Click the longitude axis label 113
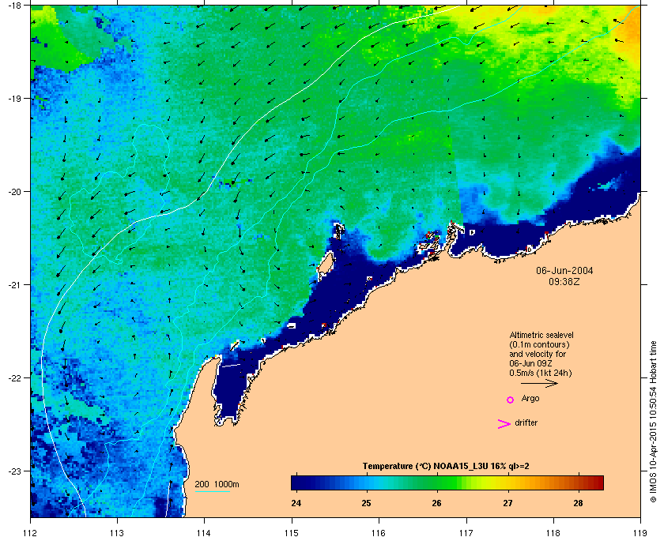The width and height of the screenshot is (664, 537). pyautogui.click(x=117, y=533)
